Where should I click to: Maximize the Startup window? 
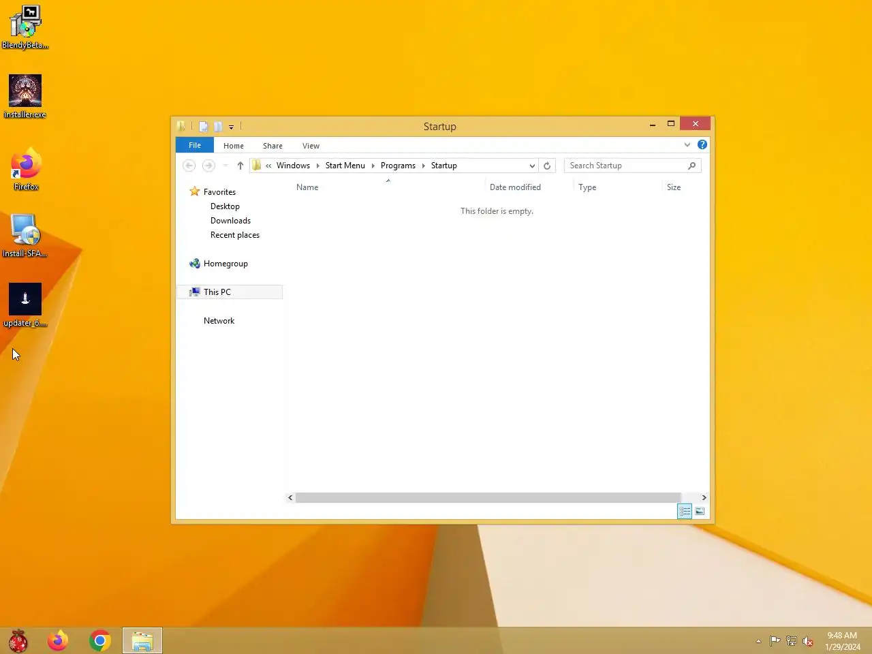pyautogui.click(x=670, y=124)
